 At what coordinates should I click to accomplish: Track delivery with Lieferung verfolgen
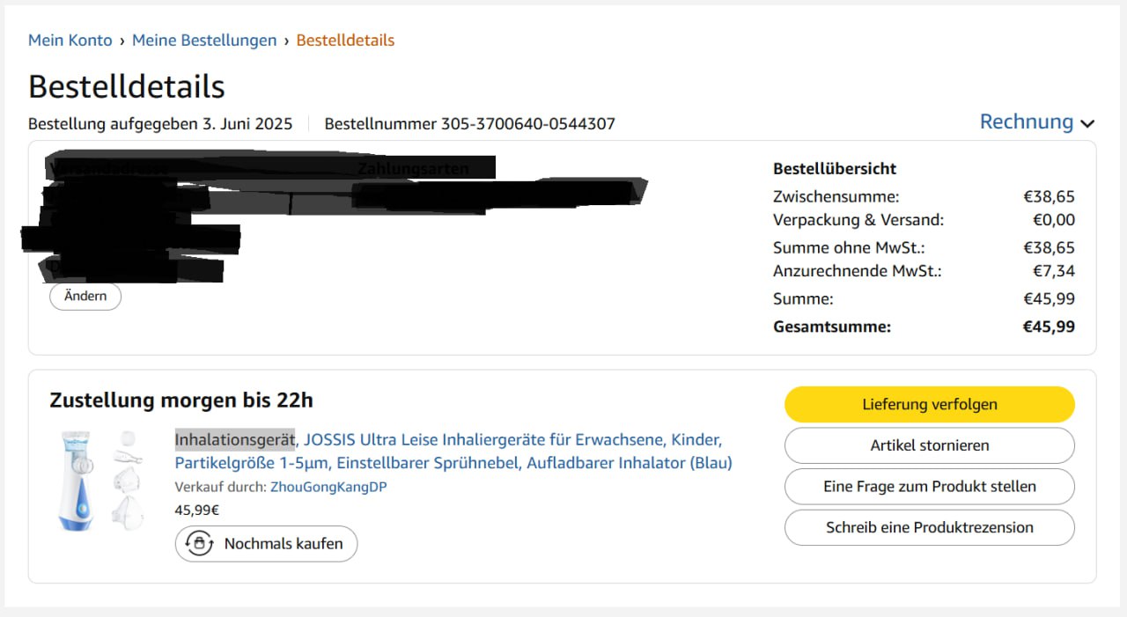coord(930,405)
